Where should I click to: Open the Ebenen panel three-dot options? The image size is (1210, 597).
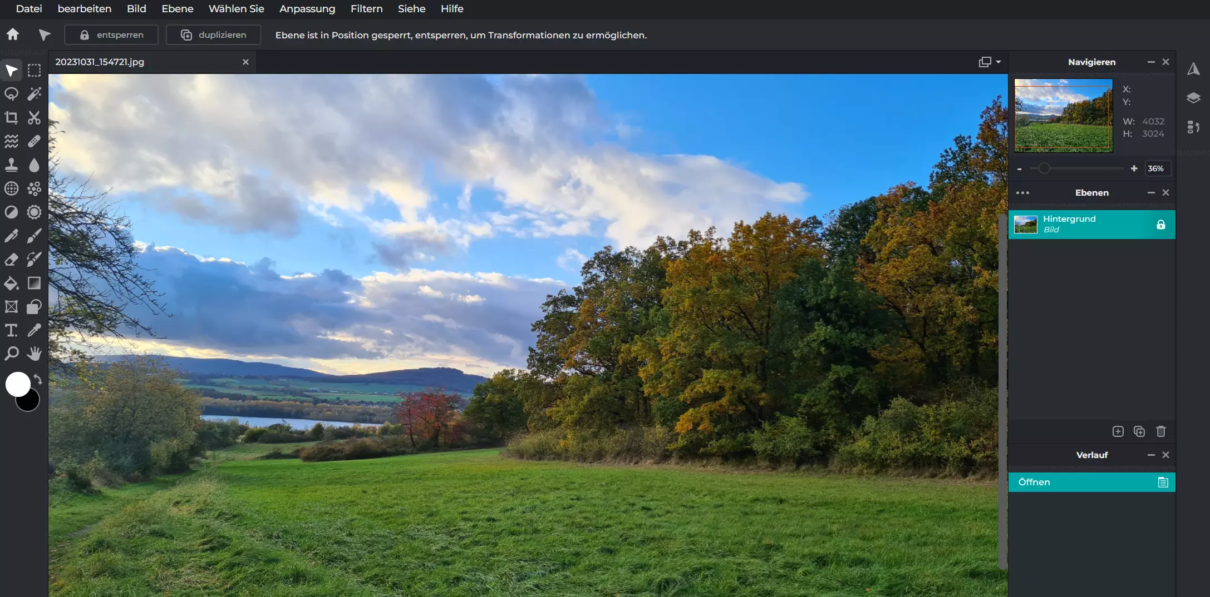(x=1022, y=193)
